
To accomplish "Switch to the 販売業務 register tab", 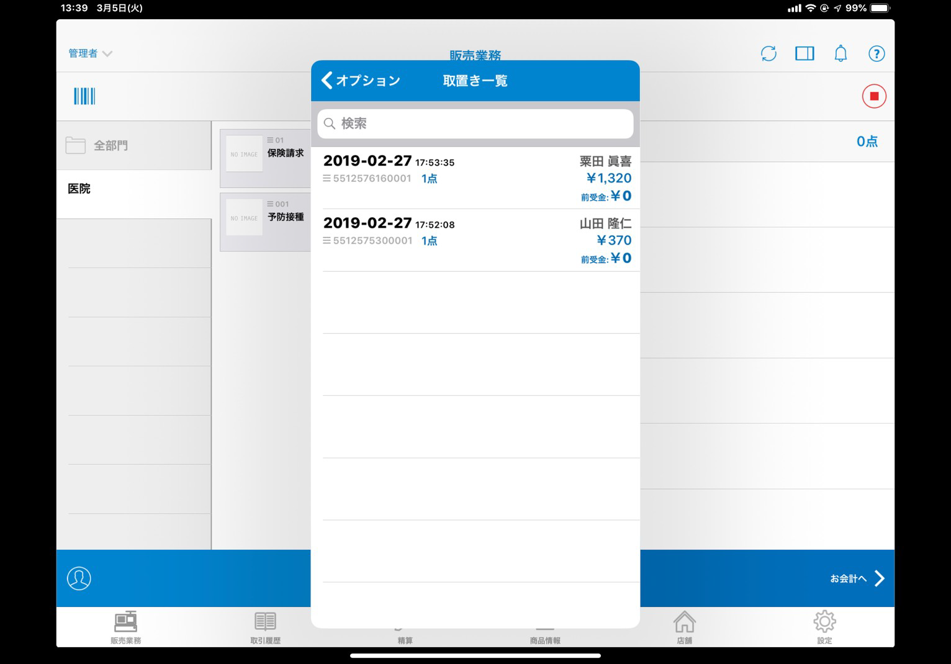I will click(126, 627).
